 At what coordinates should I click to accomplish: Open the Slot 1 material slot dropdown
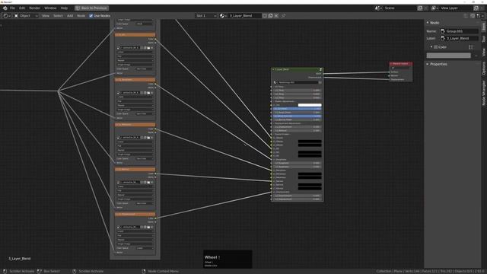click(x=206, y=15)
